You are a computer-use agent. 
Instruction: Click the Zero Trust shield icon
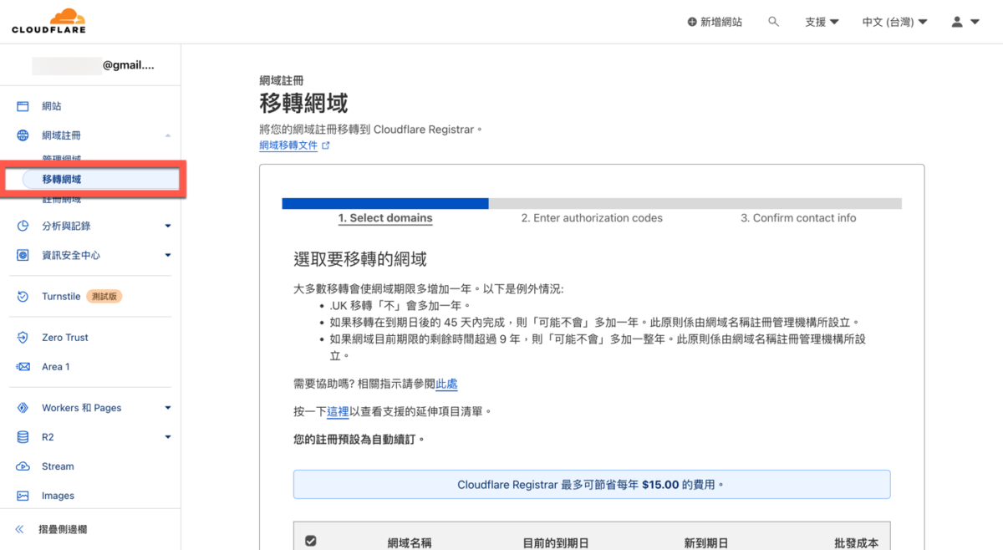pos(23,338)
